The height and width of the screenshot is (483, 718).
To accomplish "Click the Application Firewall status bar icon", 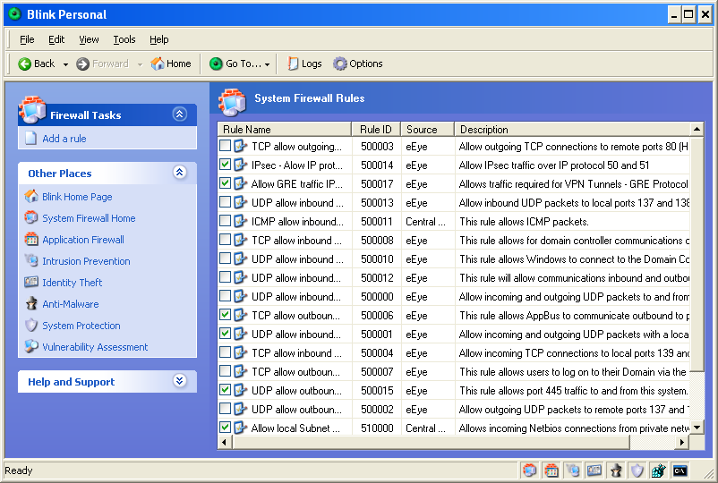I will point(551,470).
